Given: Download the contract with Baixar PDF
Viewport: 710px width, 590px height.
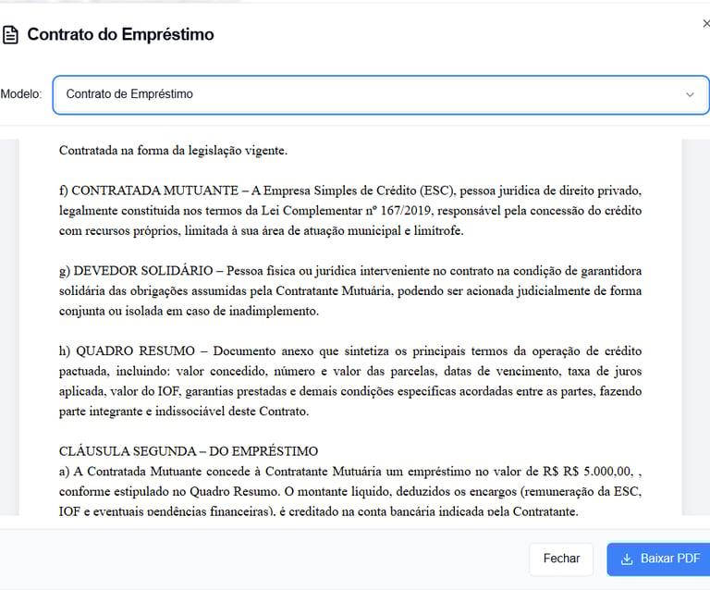Looking at the screenshot, I should 658,559.
